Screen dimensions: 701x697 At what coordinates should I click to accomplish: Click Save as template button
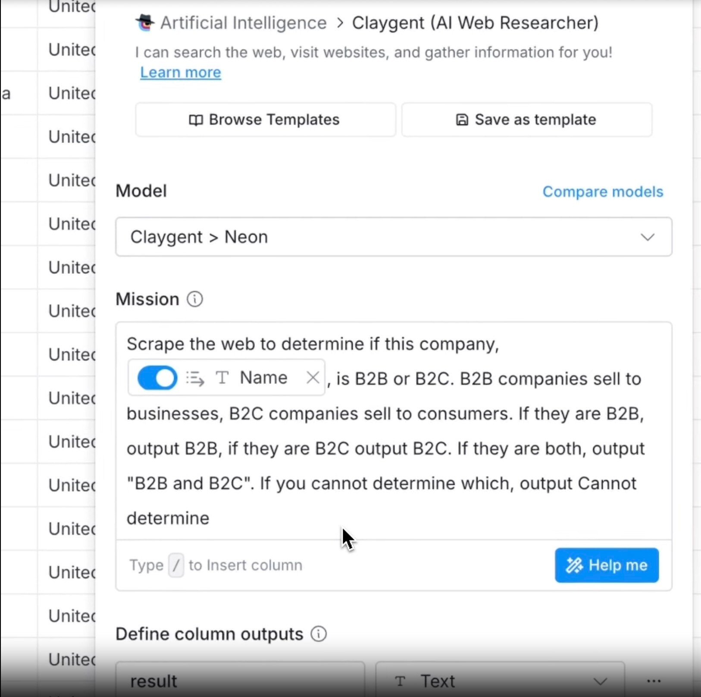click(526, 119)
